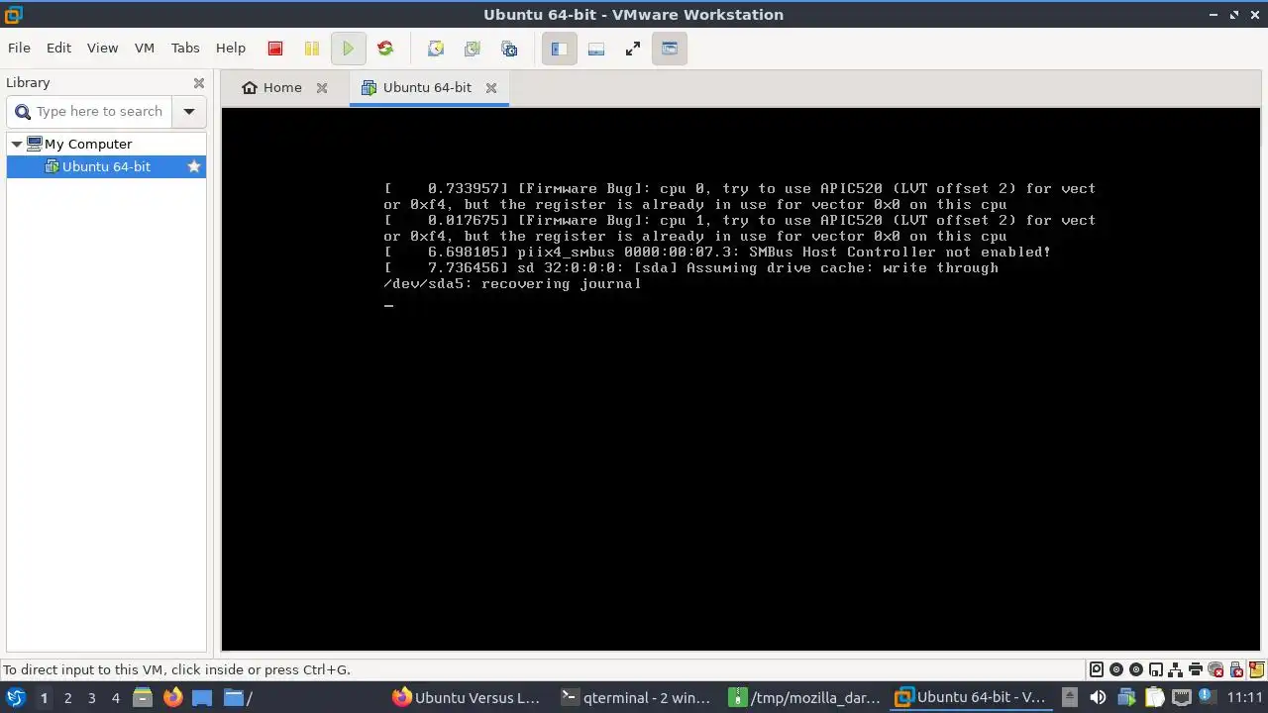The width and height of the screenshot is (1268, 713).
Task: Open the library search filter dropdown
Action: click(x=189, y=112)
